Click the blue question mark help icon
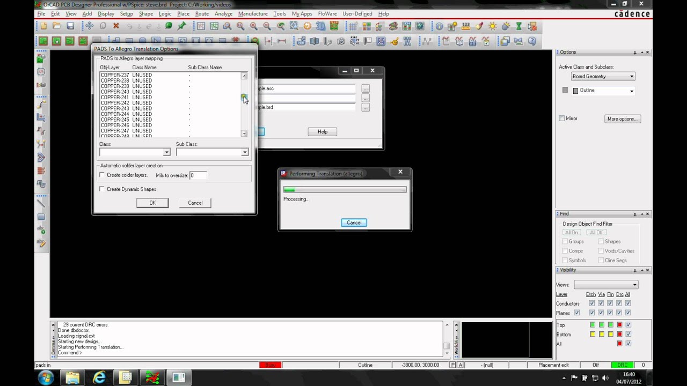 click(532, 41)
